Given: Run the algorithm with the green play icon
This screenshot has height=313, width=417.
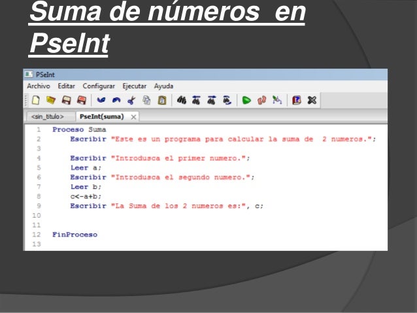Looking at the screenshot, I should pos(246,101).
